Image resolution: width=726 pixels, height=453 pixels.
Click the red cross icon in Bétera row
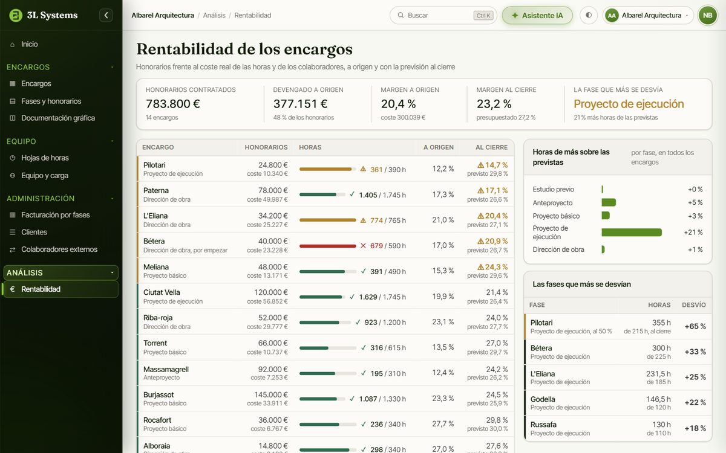point(363,246)
